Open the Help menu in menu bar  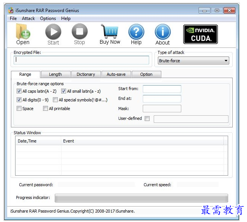pos(66,18)
